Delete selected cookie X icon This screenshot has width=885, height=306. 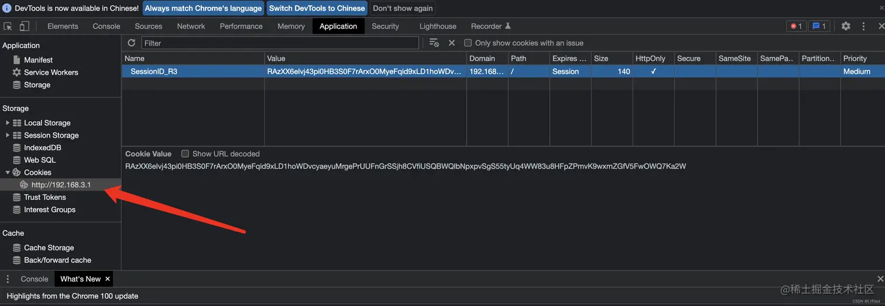click(x=452, y=43)
